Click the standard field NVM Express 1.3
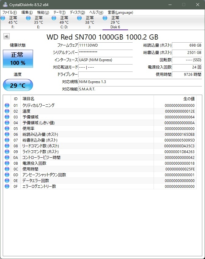The image size is (205, 259). 140,82
